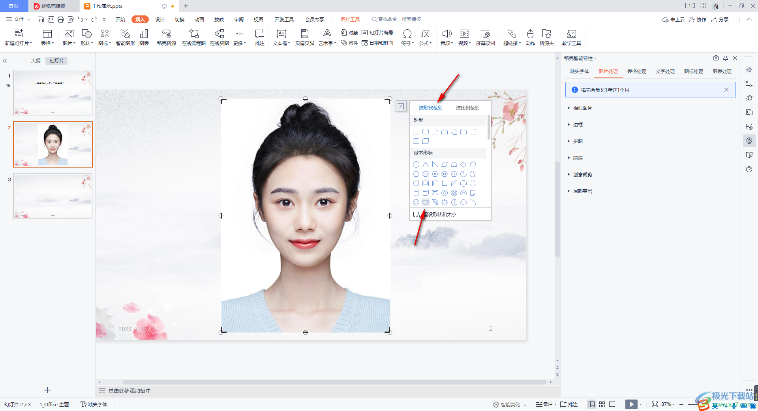Open the 动画 ribbon tab
Viewport: 758px width, 411px height.
pos(199,19)
